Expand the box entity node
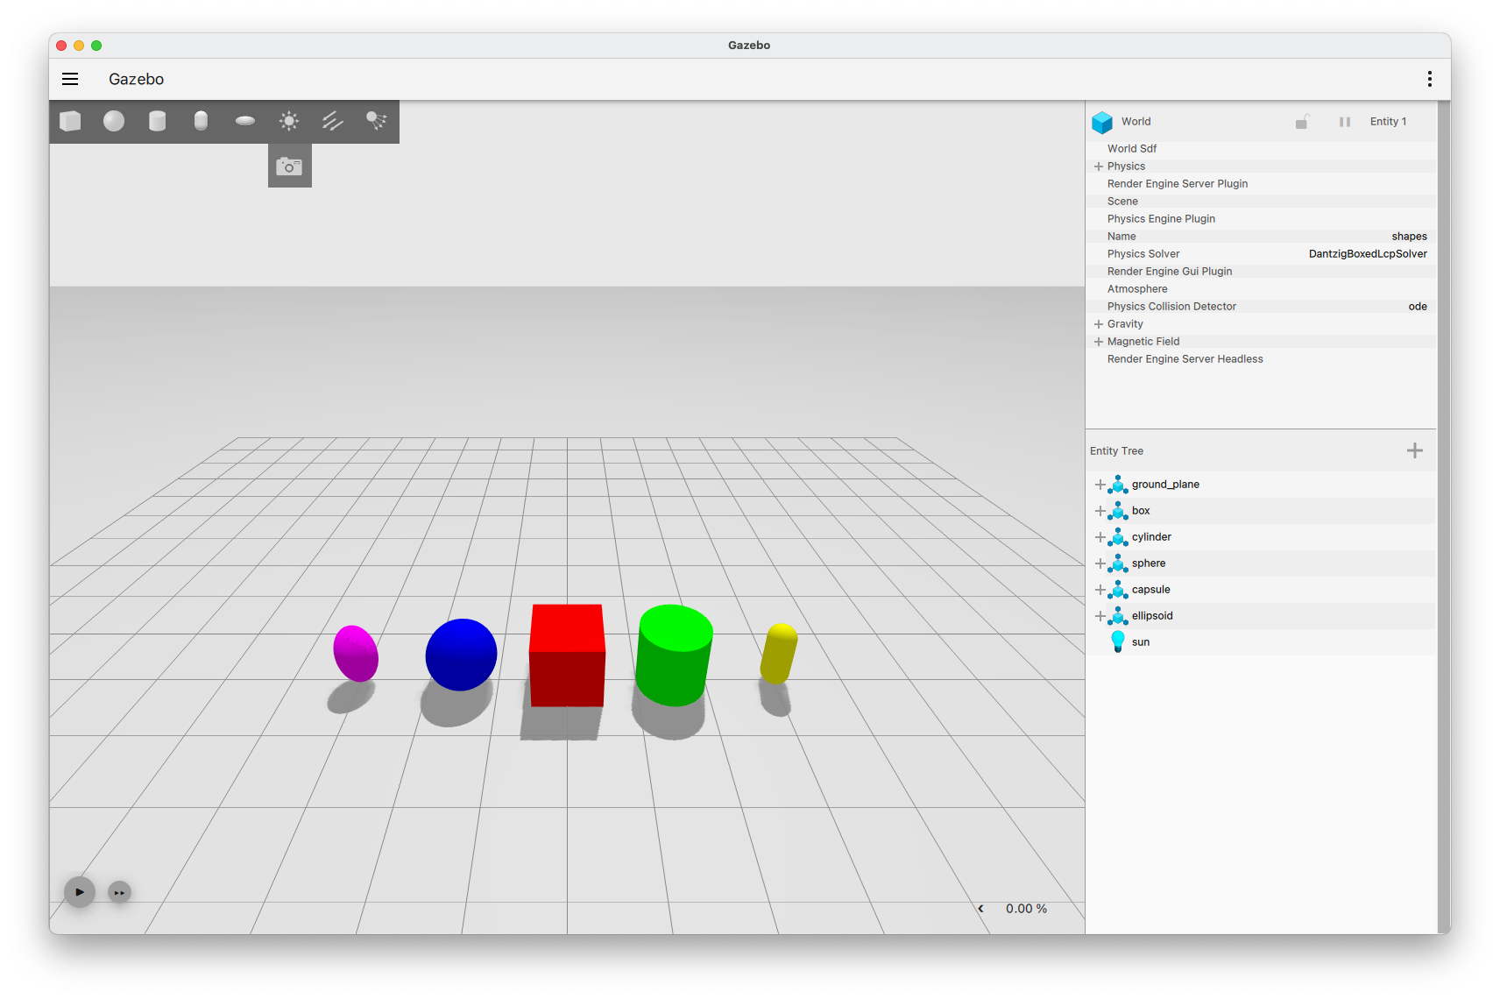This screenshot has width=1500, height=999. [x=1100, y=511]
